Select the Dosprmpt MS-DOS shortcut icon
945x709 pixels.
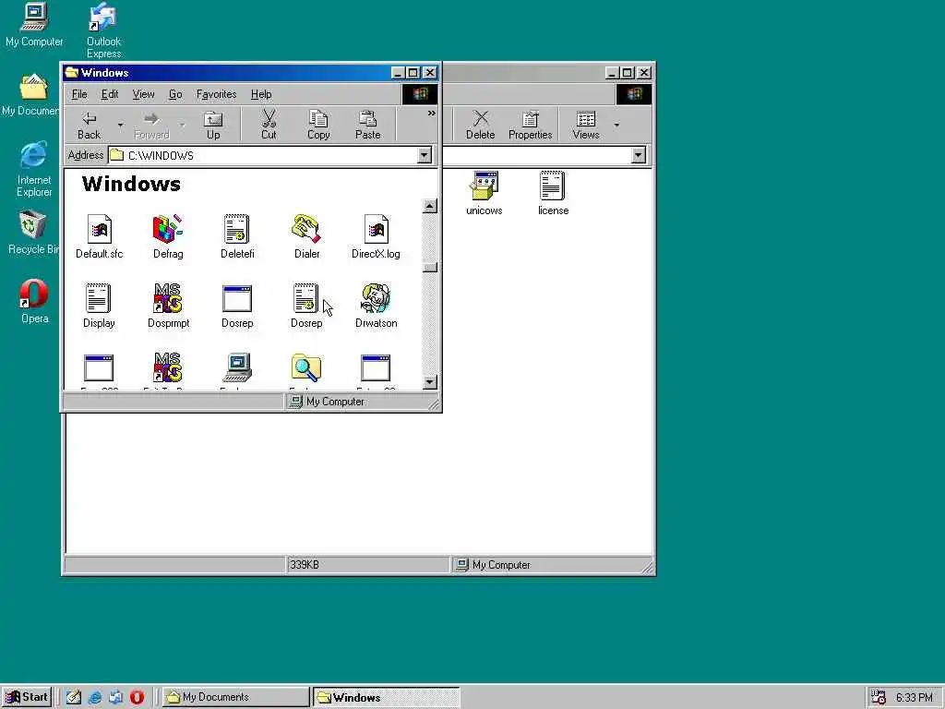(168, 298)
